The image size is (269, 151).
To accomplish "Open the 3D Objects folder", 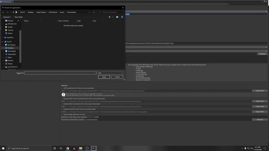I will (x=11, y=45).
